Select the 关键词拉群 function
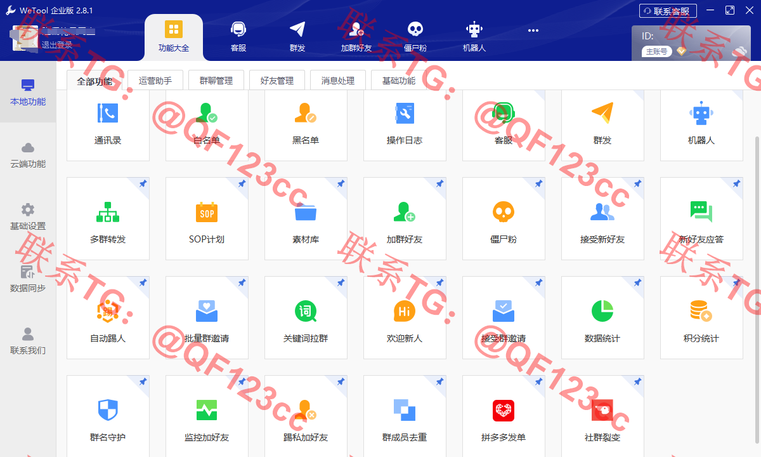761x457 pixels. (306, 317)
